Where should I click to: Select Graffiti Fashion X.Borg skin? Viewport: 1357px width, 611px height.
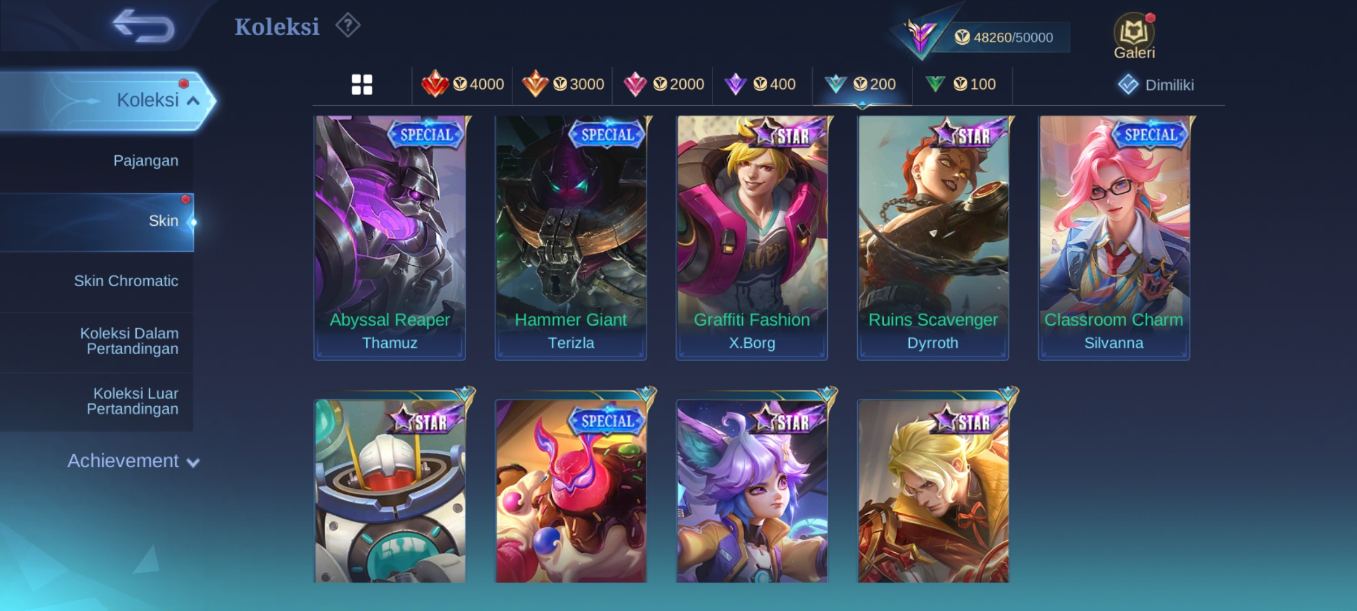click(751, 238)
